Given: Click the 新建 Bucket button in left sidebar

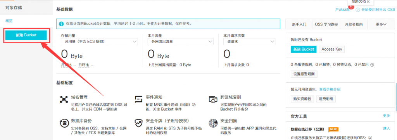Looking at the screenshot, I should (26, 35).
